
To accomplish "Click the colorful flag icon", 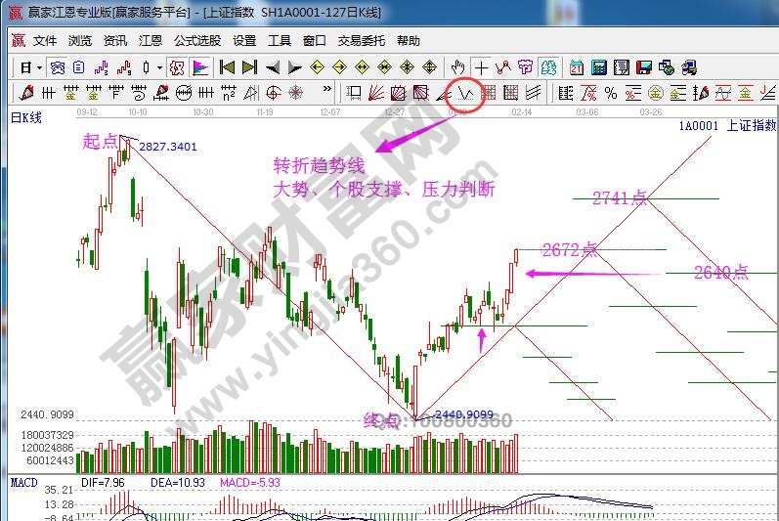I will 200,67.
